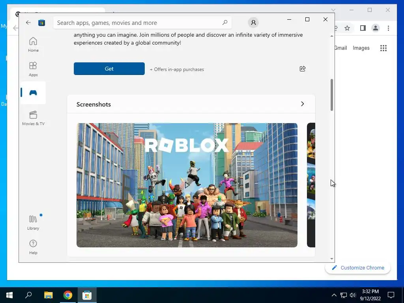Open Apps in the Store sidebar
Image resolution: width=404 pixels, height=303 pixels.
[x=33, y=69]
